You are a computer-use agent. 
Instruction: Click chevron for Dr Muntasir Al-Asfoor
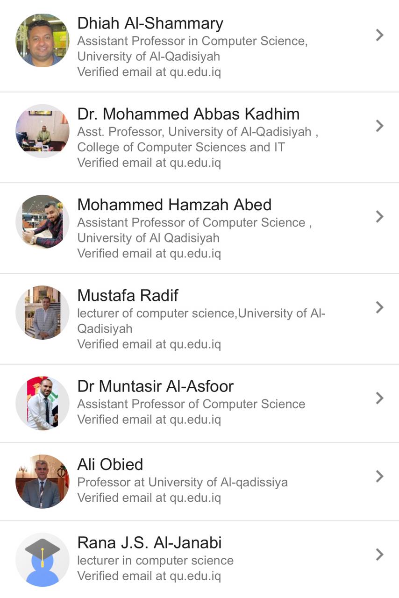click(x=379, y=398)
